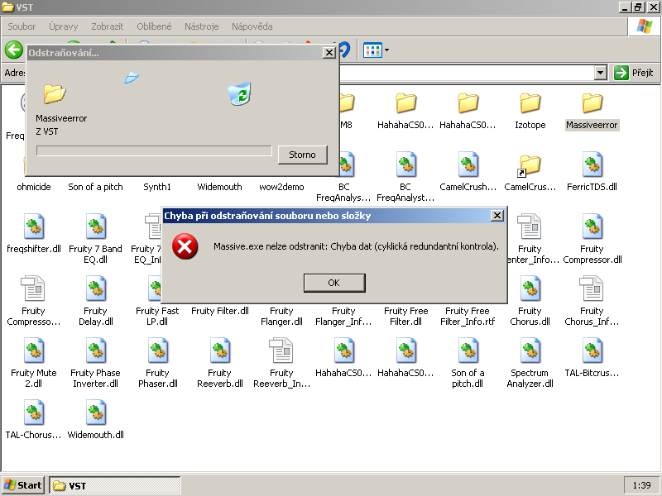Open the Oblíbené menu
This screenshot has width=662, height=496.
click(154, 26)
